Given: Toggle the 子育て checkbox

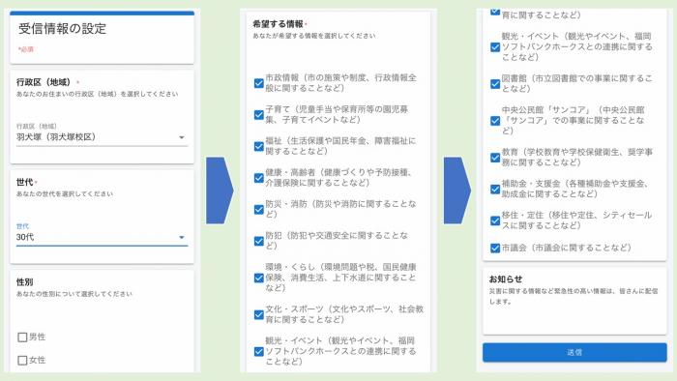Looking at the screenshot, I should pyautogui.click(x=258, y=114).
